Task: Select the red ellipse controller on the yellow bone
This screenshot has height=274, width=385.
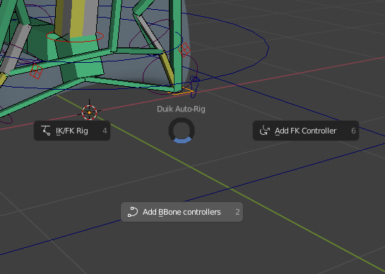Action: [75, 36]
